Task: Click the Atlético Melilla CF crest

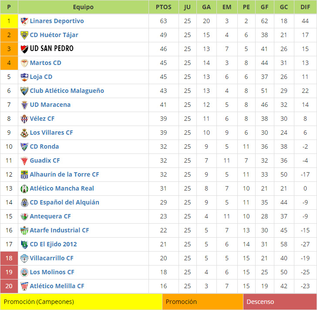Action: pyautogui.click(x=24, y=286)
